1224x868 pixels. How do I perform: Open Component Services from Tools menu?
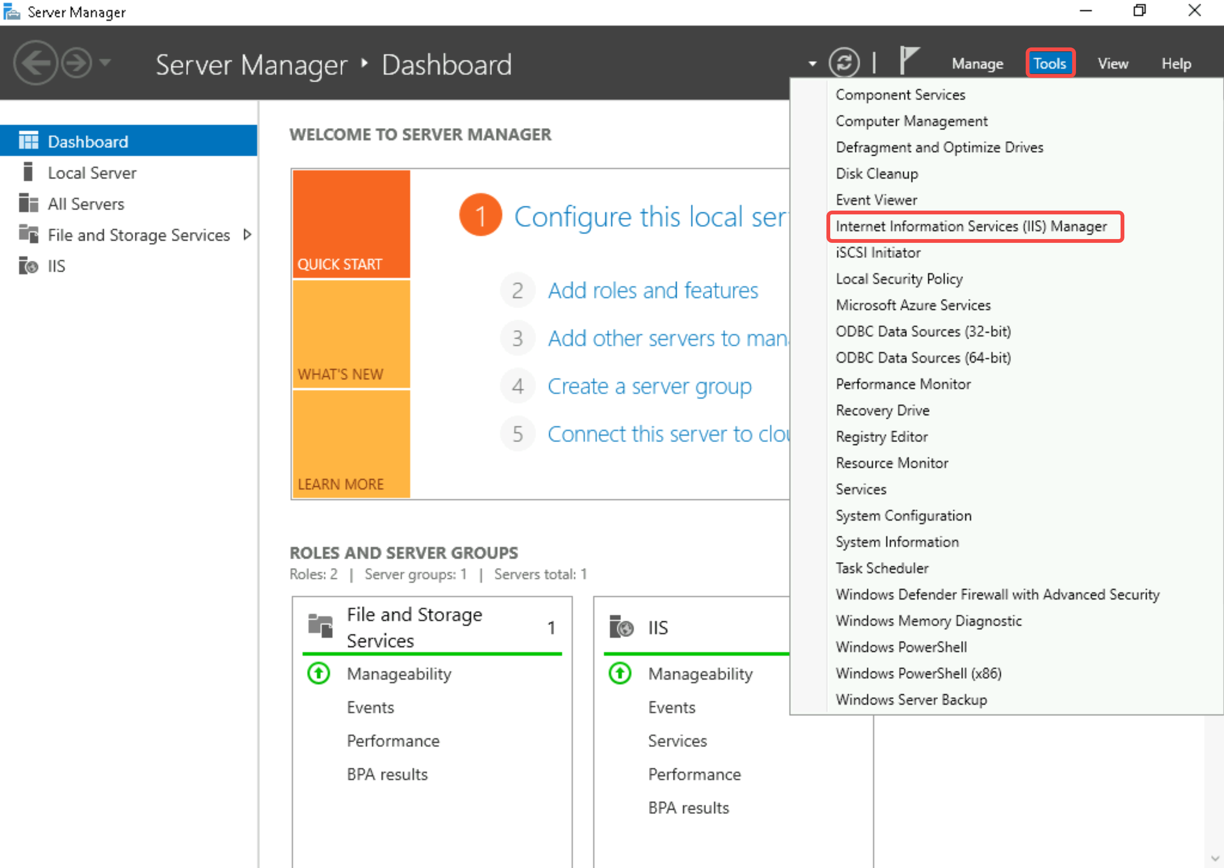click(x=900, y=94)
